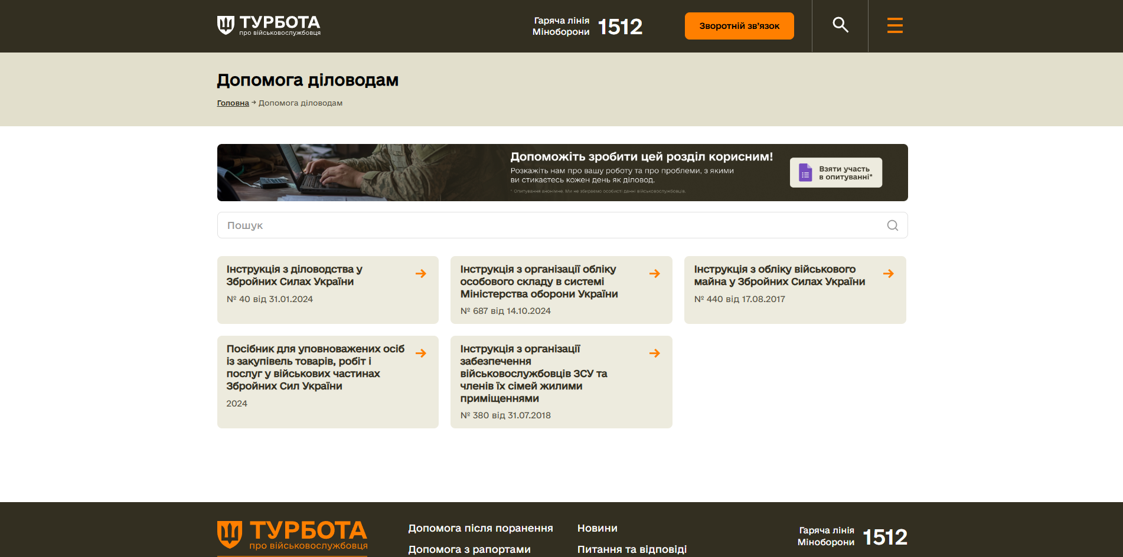The width and height of the screenshot is (1123, 557).
Task: Expand the main navigation menu
Action: (x=895, y=25)
